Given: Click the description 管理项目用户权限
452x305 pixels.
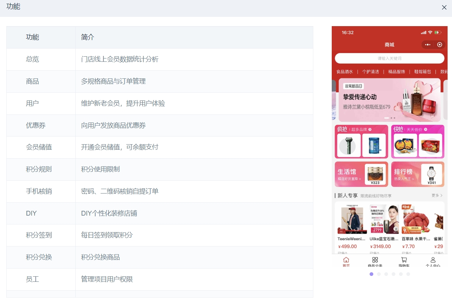Looking at the screenshot, I should [x=107, y=279].
